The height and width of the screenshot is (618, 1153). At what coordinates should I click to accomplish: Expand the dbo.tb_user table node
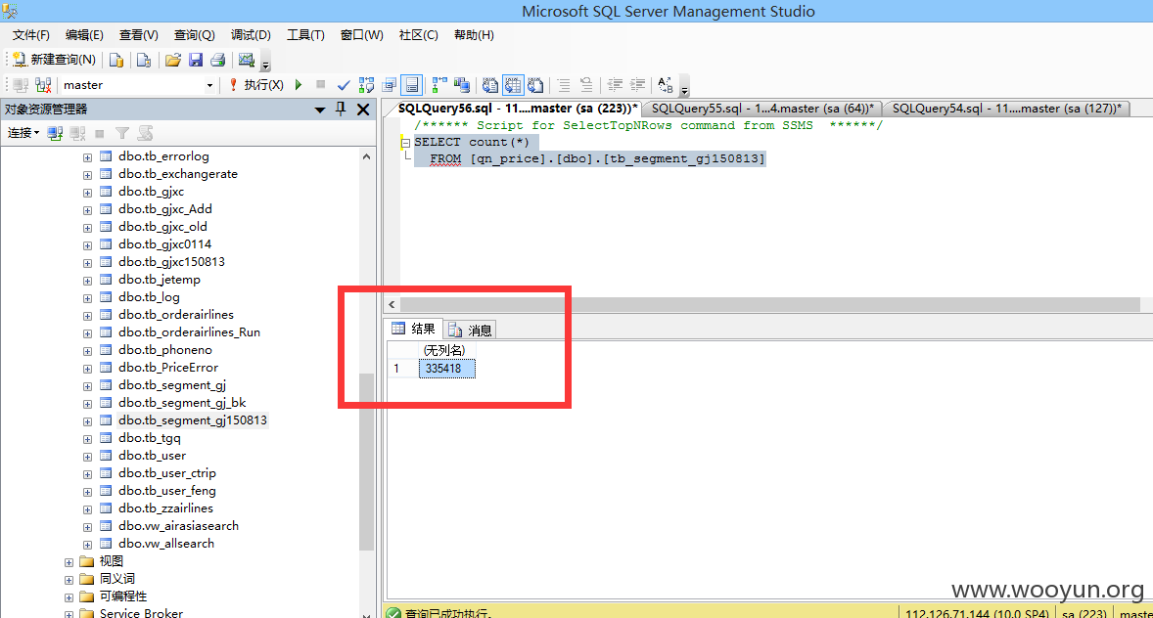87,457
